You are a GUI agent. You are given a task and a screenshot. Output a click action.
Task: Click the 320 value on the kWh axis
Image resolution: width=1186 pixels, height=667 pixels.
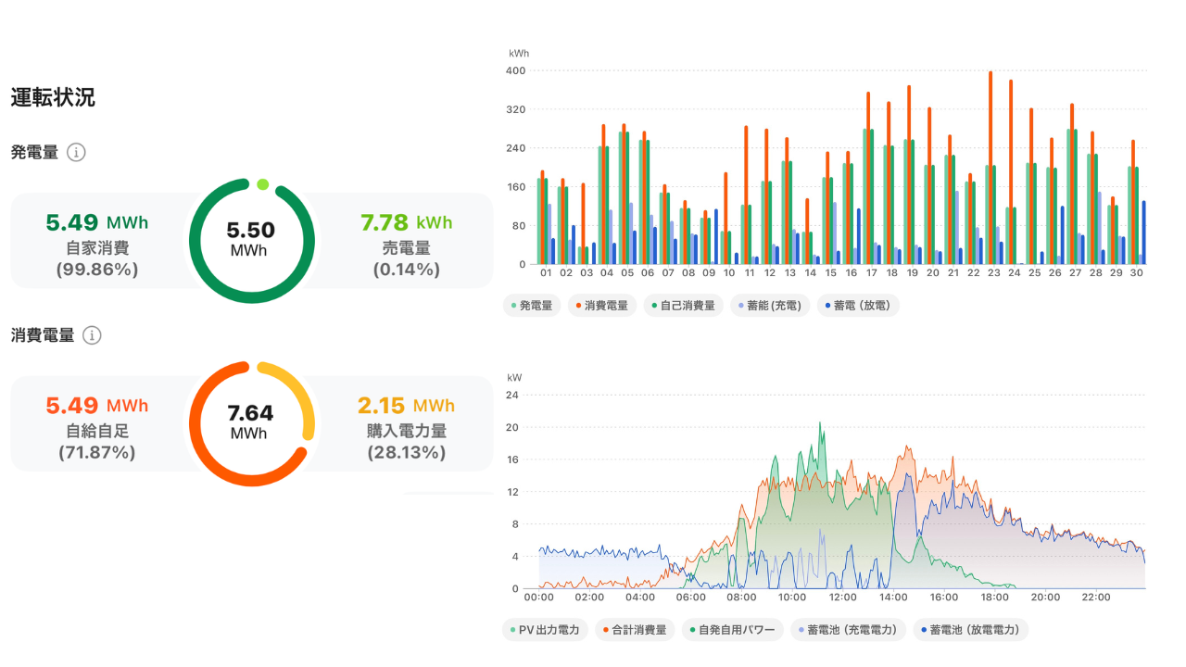pyautogui.click(x=516, y=109)
